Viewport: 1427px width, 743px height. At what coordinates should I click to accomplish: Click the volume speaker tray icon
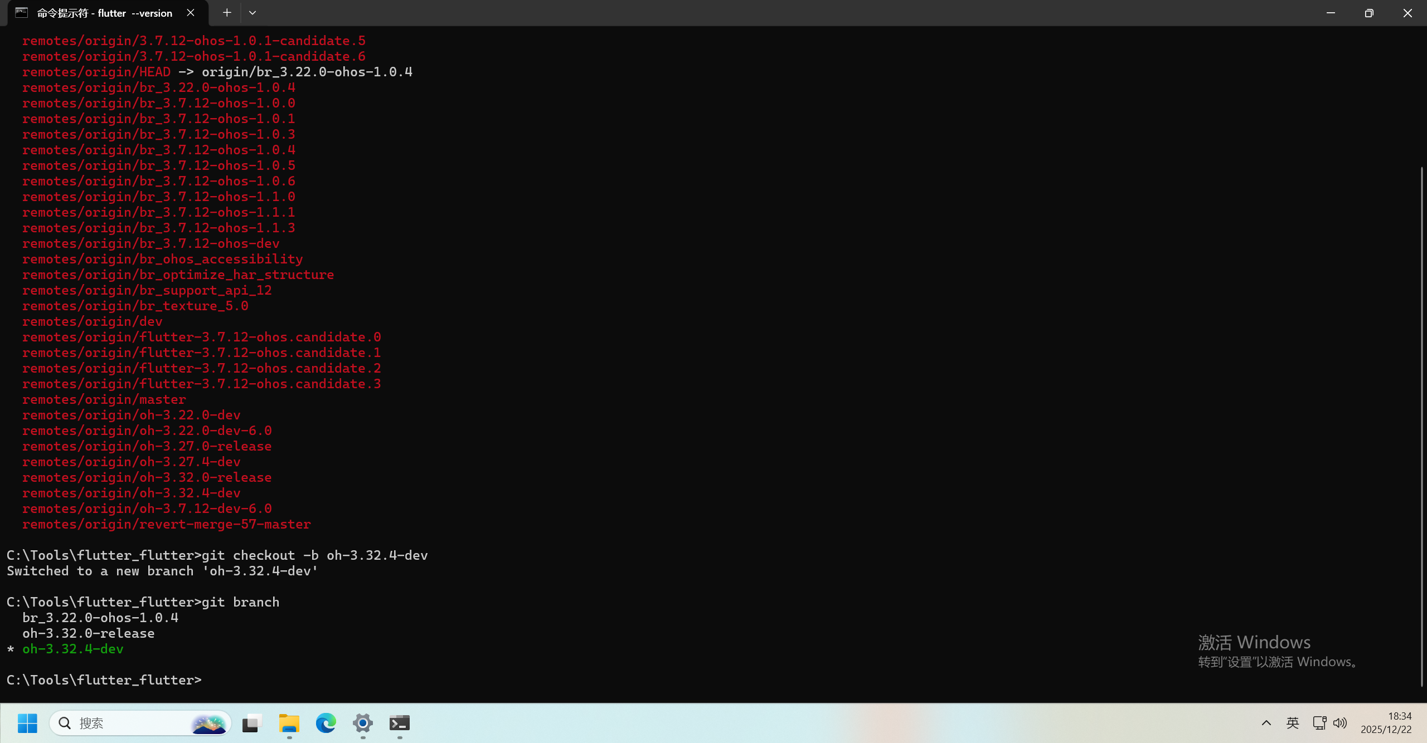pos(1339,723)
